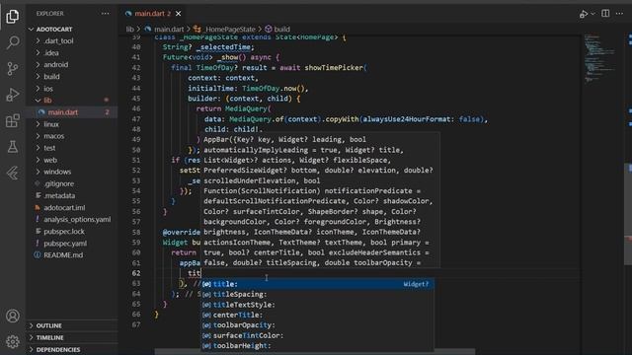
Task: Click the run/debug icon in editor title
Action: 584,14
